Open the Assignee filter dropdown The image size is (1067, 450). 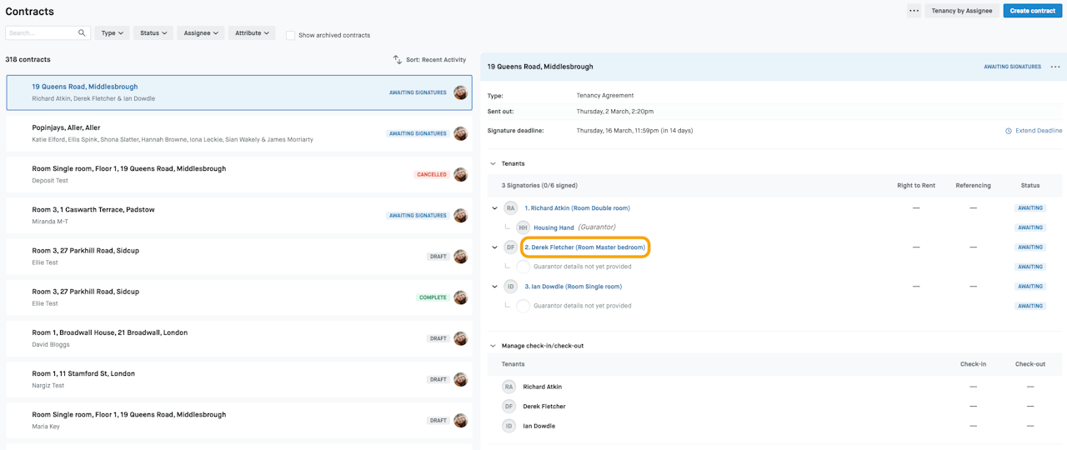click(x=201, y=33)
